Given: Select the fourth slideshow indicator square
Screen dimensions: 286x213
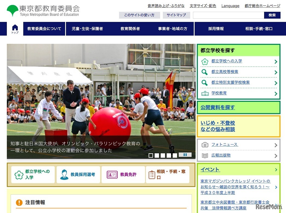Looking at the screenshot, I should tap(169, 155).
